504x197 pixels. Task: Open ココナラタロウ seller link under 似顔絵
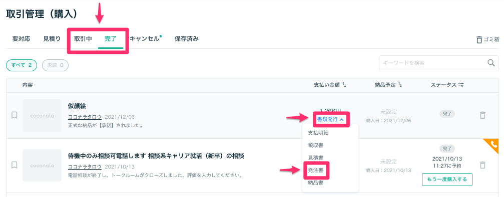pos(85,117)
